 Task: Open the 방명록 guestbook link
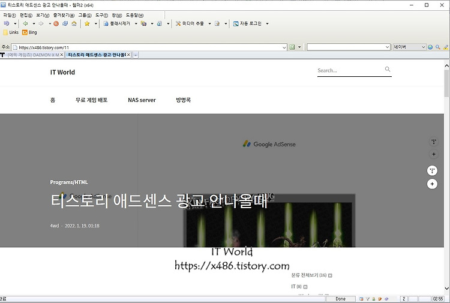[x=184, y=100]
